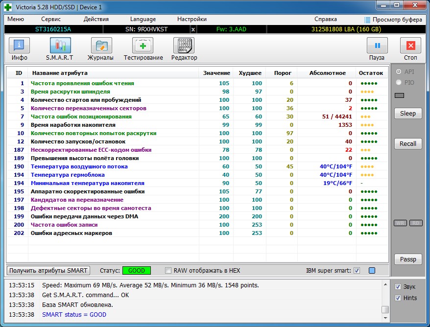The image size is (430, 327).
Task: Toggle the Звук sound checkbox
Action: (x=398, y=287)
